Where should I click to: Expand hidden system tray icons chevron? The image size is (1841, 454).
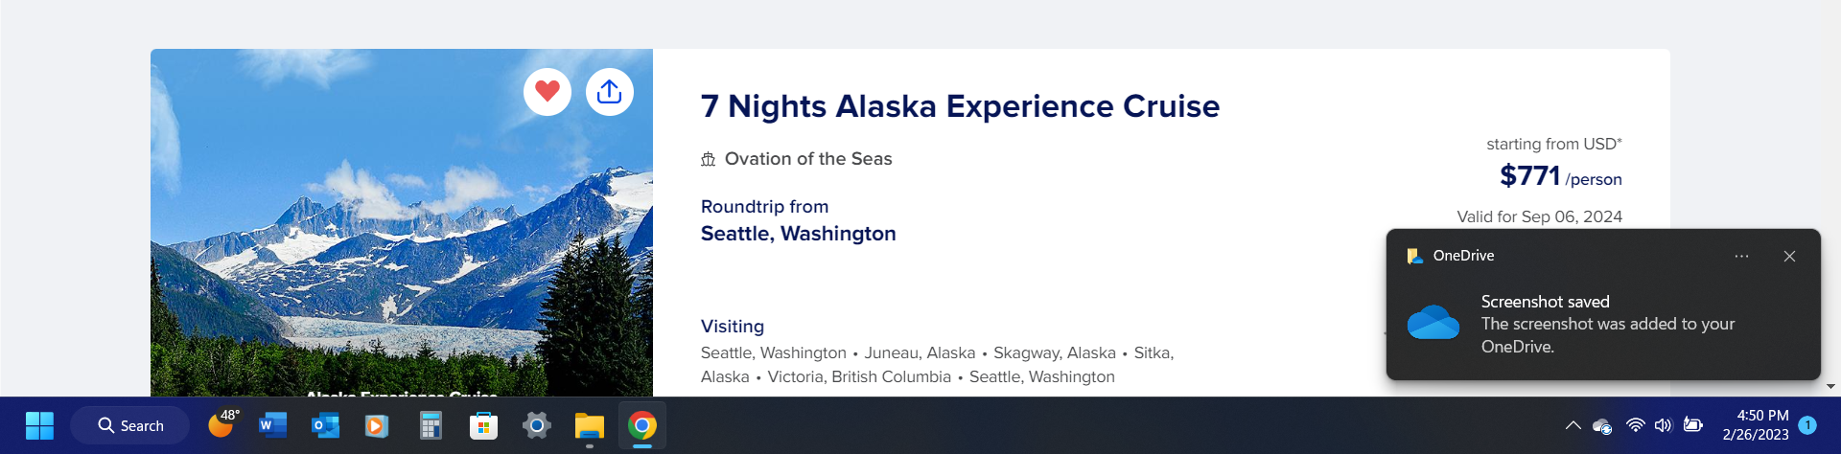point(1573,425)
